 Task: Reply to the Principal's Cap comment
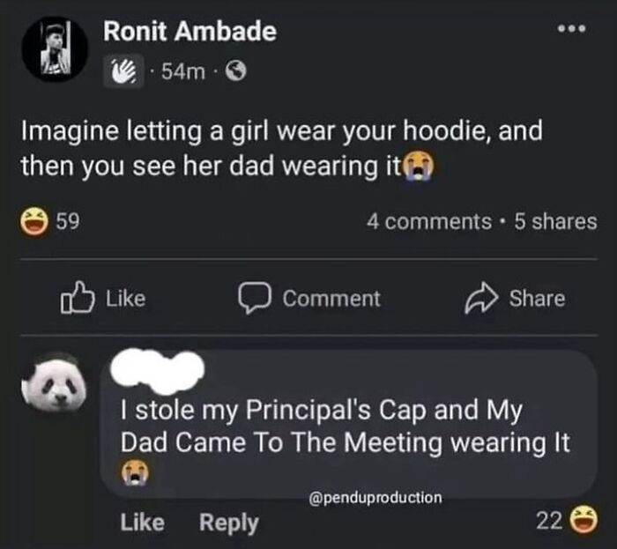pyautogui.click(x=229, y=523)
